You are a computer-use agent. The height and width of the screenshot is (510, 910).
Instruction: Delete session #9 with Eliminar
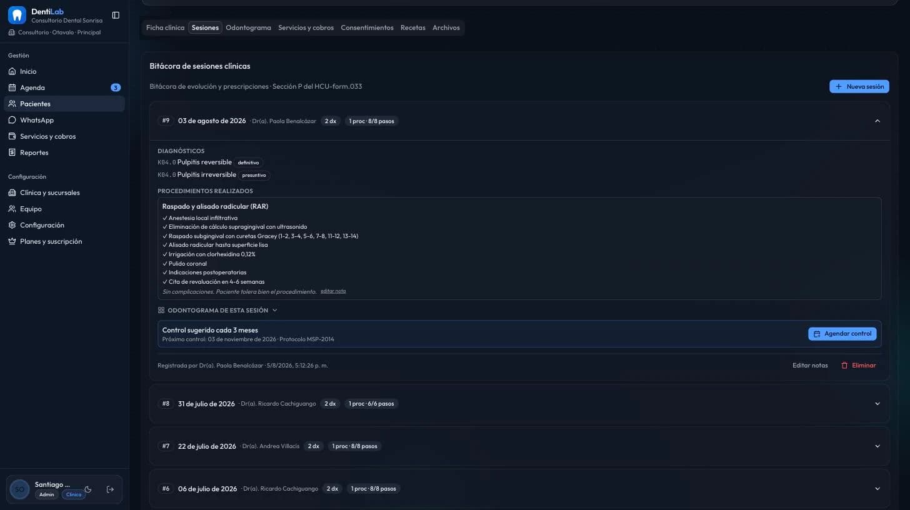(858, 366)
